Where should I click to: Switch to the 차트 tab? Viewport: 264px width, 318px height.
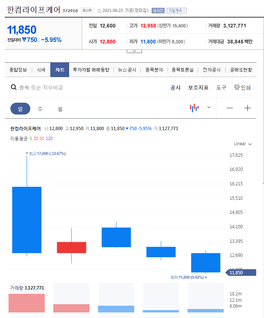click(60, 70)
